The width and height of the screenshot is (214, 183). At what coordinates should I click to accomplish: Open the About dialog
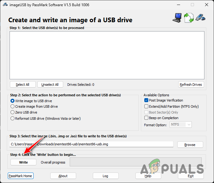point(63,176)
